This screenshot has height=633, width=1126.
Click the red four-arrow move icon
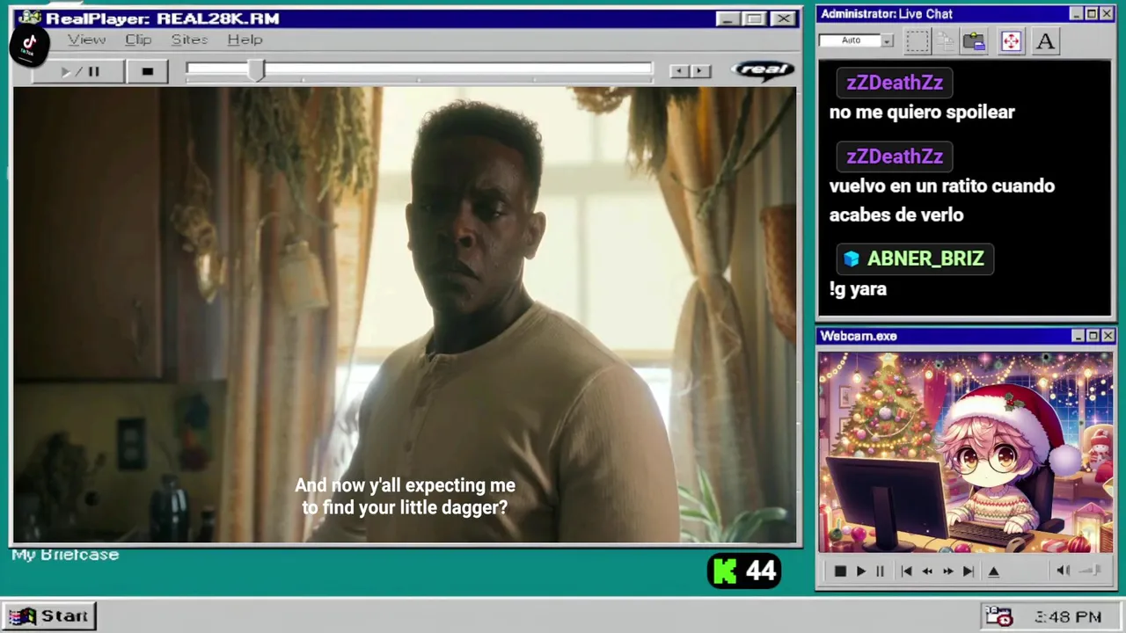point(1011,40)
